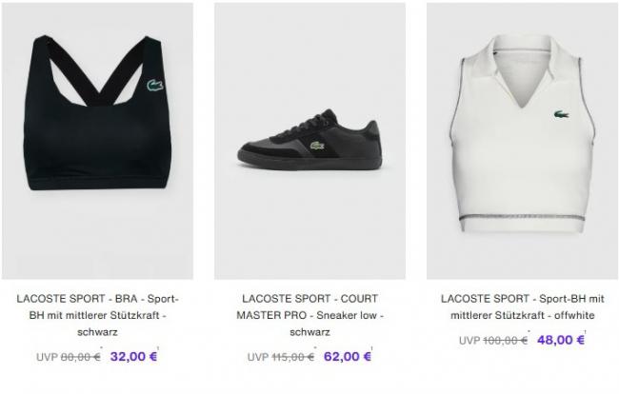Viewport: 619px width, 394px height.
Task: Click the footnote marker after 32,00 €
Action: point(158,348)
